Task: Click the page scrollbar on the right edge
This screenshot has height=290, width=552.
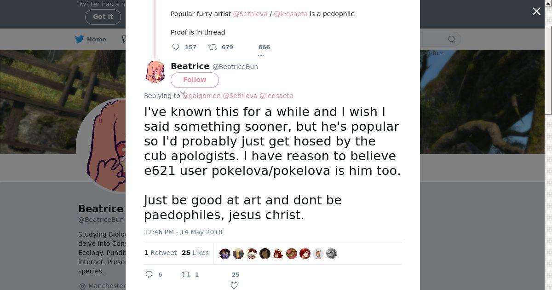Action: pos(548,58)
